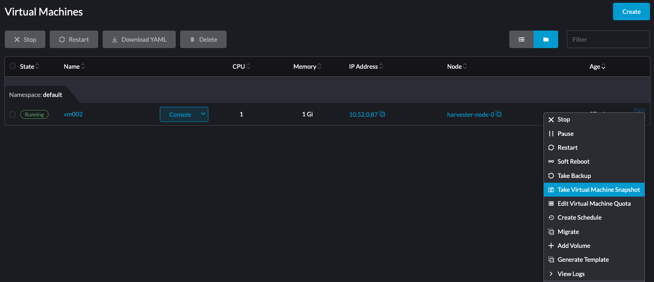654x282 pixels.
Task: Switch to flat list view icon
Action: tap(521, 39)
